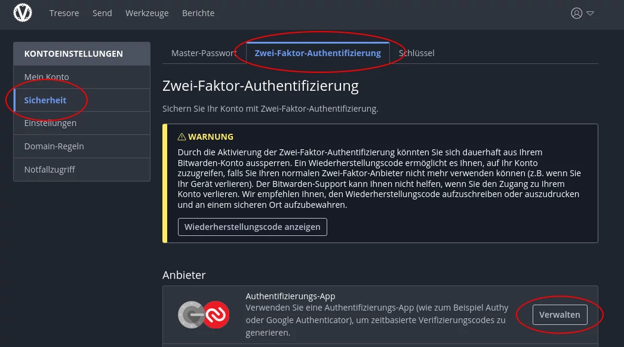Click the Authentifizierungs-App title text
624x347 pixels.
pos(290,296)
